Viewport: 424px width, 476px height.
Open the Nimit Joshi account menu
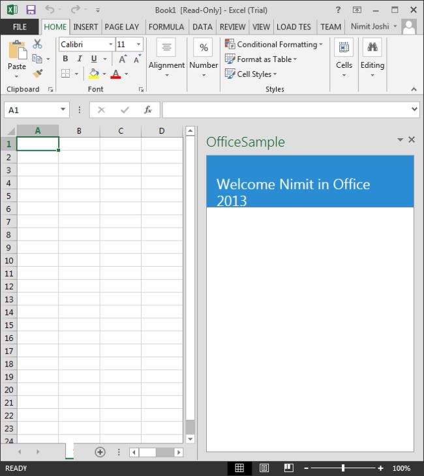[x=374, y=27]
